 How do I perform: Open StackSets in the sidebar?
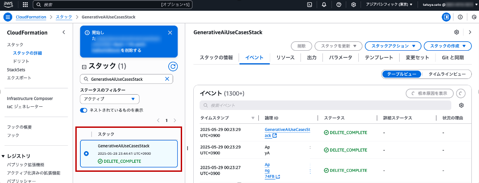coord(16,70)
